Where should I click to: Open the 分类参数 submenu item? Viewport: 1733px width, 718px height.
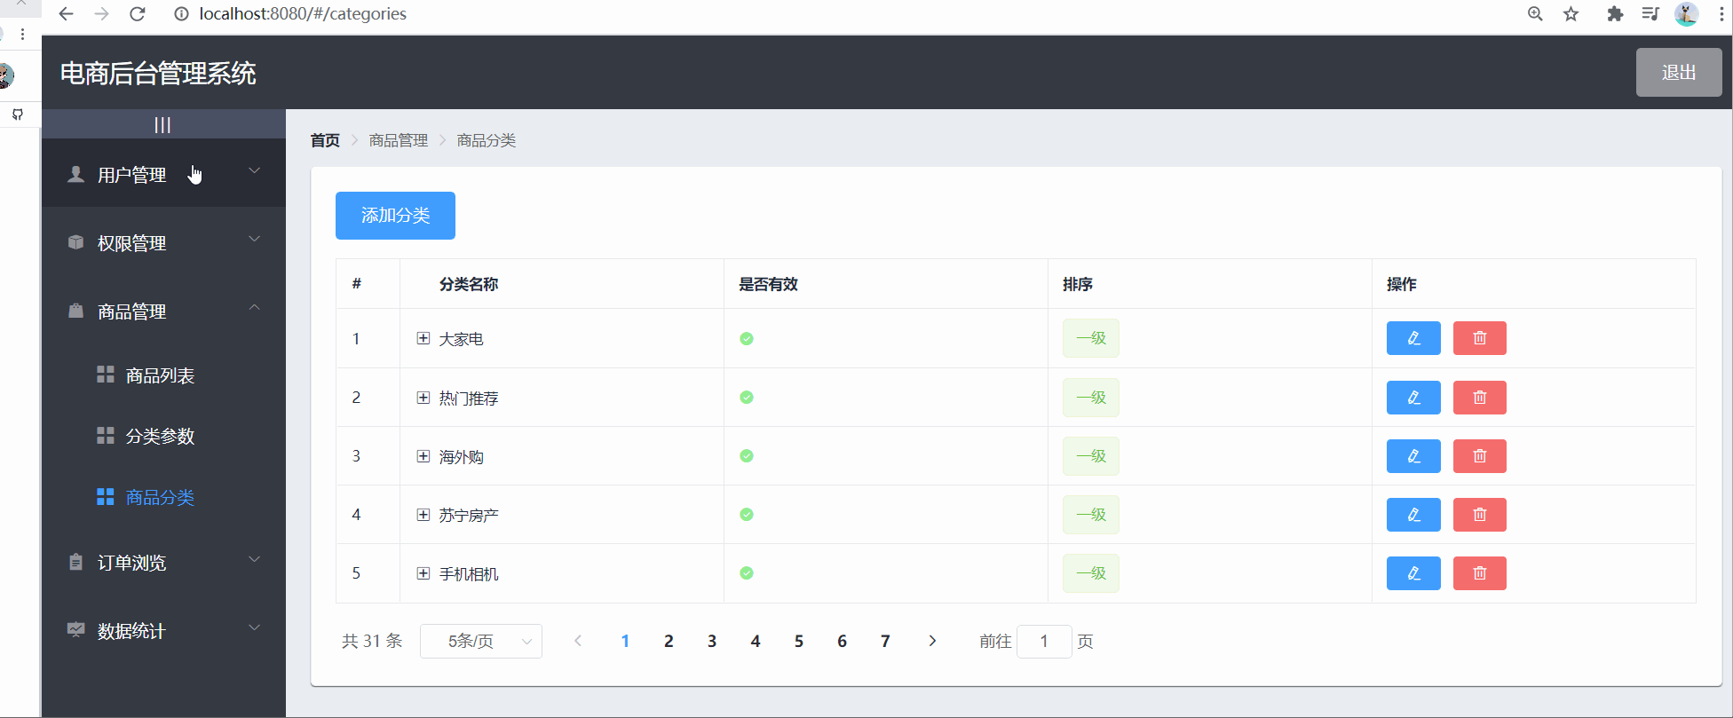click(x=163, y=436)
